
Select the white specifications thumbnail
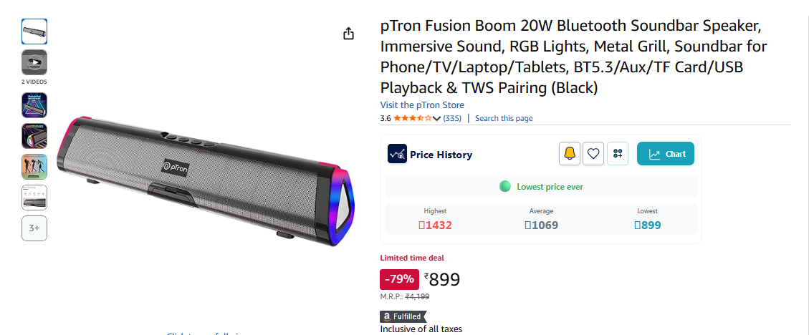coord(34,198)
